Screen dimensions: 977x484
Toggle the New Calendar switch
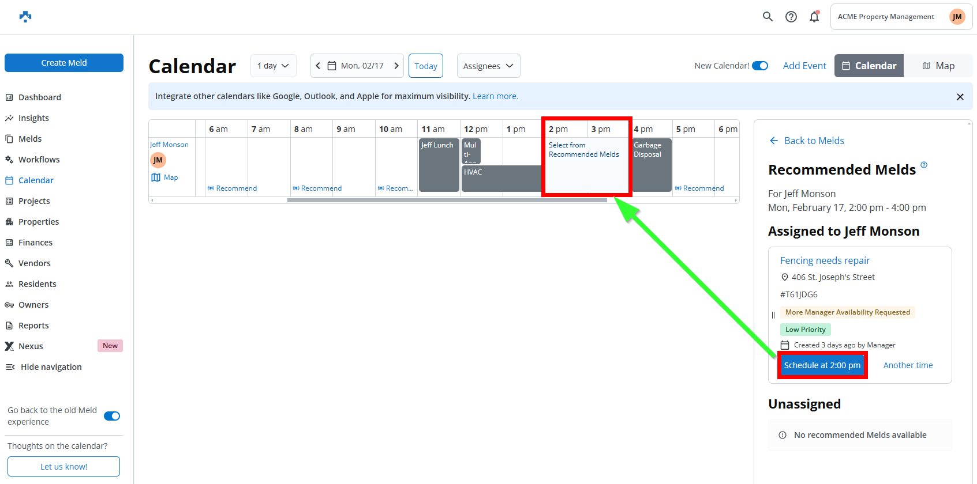click(760, 66)
